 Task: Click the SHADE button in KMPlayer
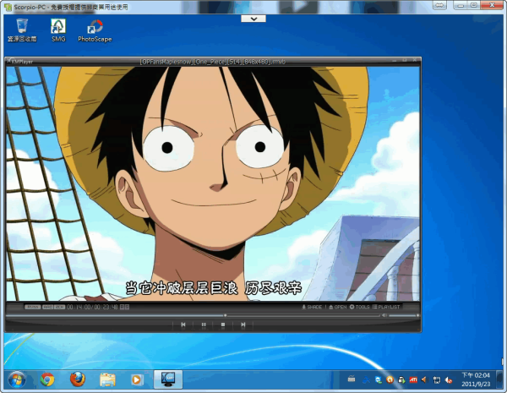[312, 307]
